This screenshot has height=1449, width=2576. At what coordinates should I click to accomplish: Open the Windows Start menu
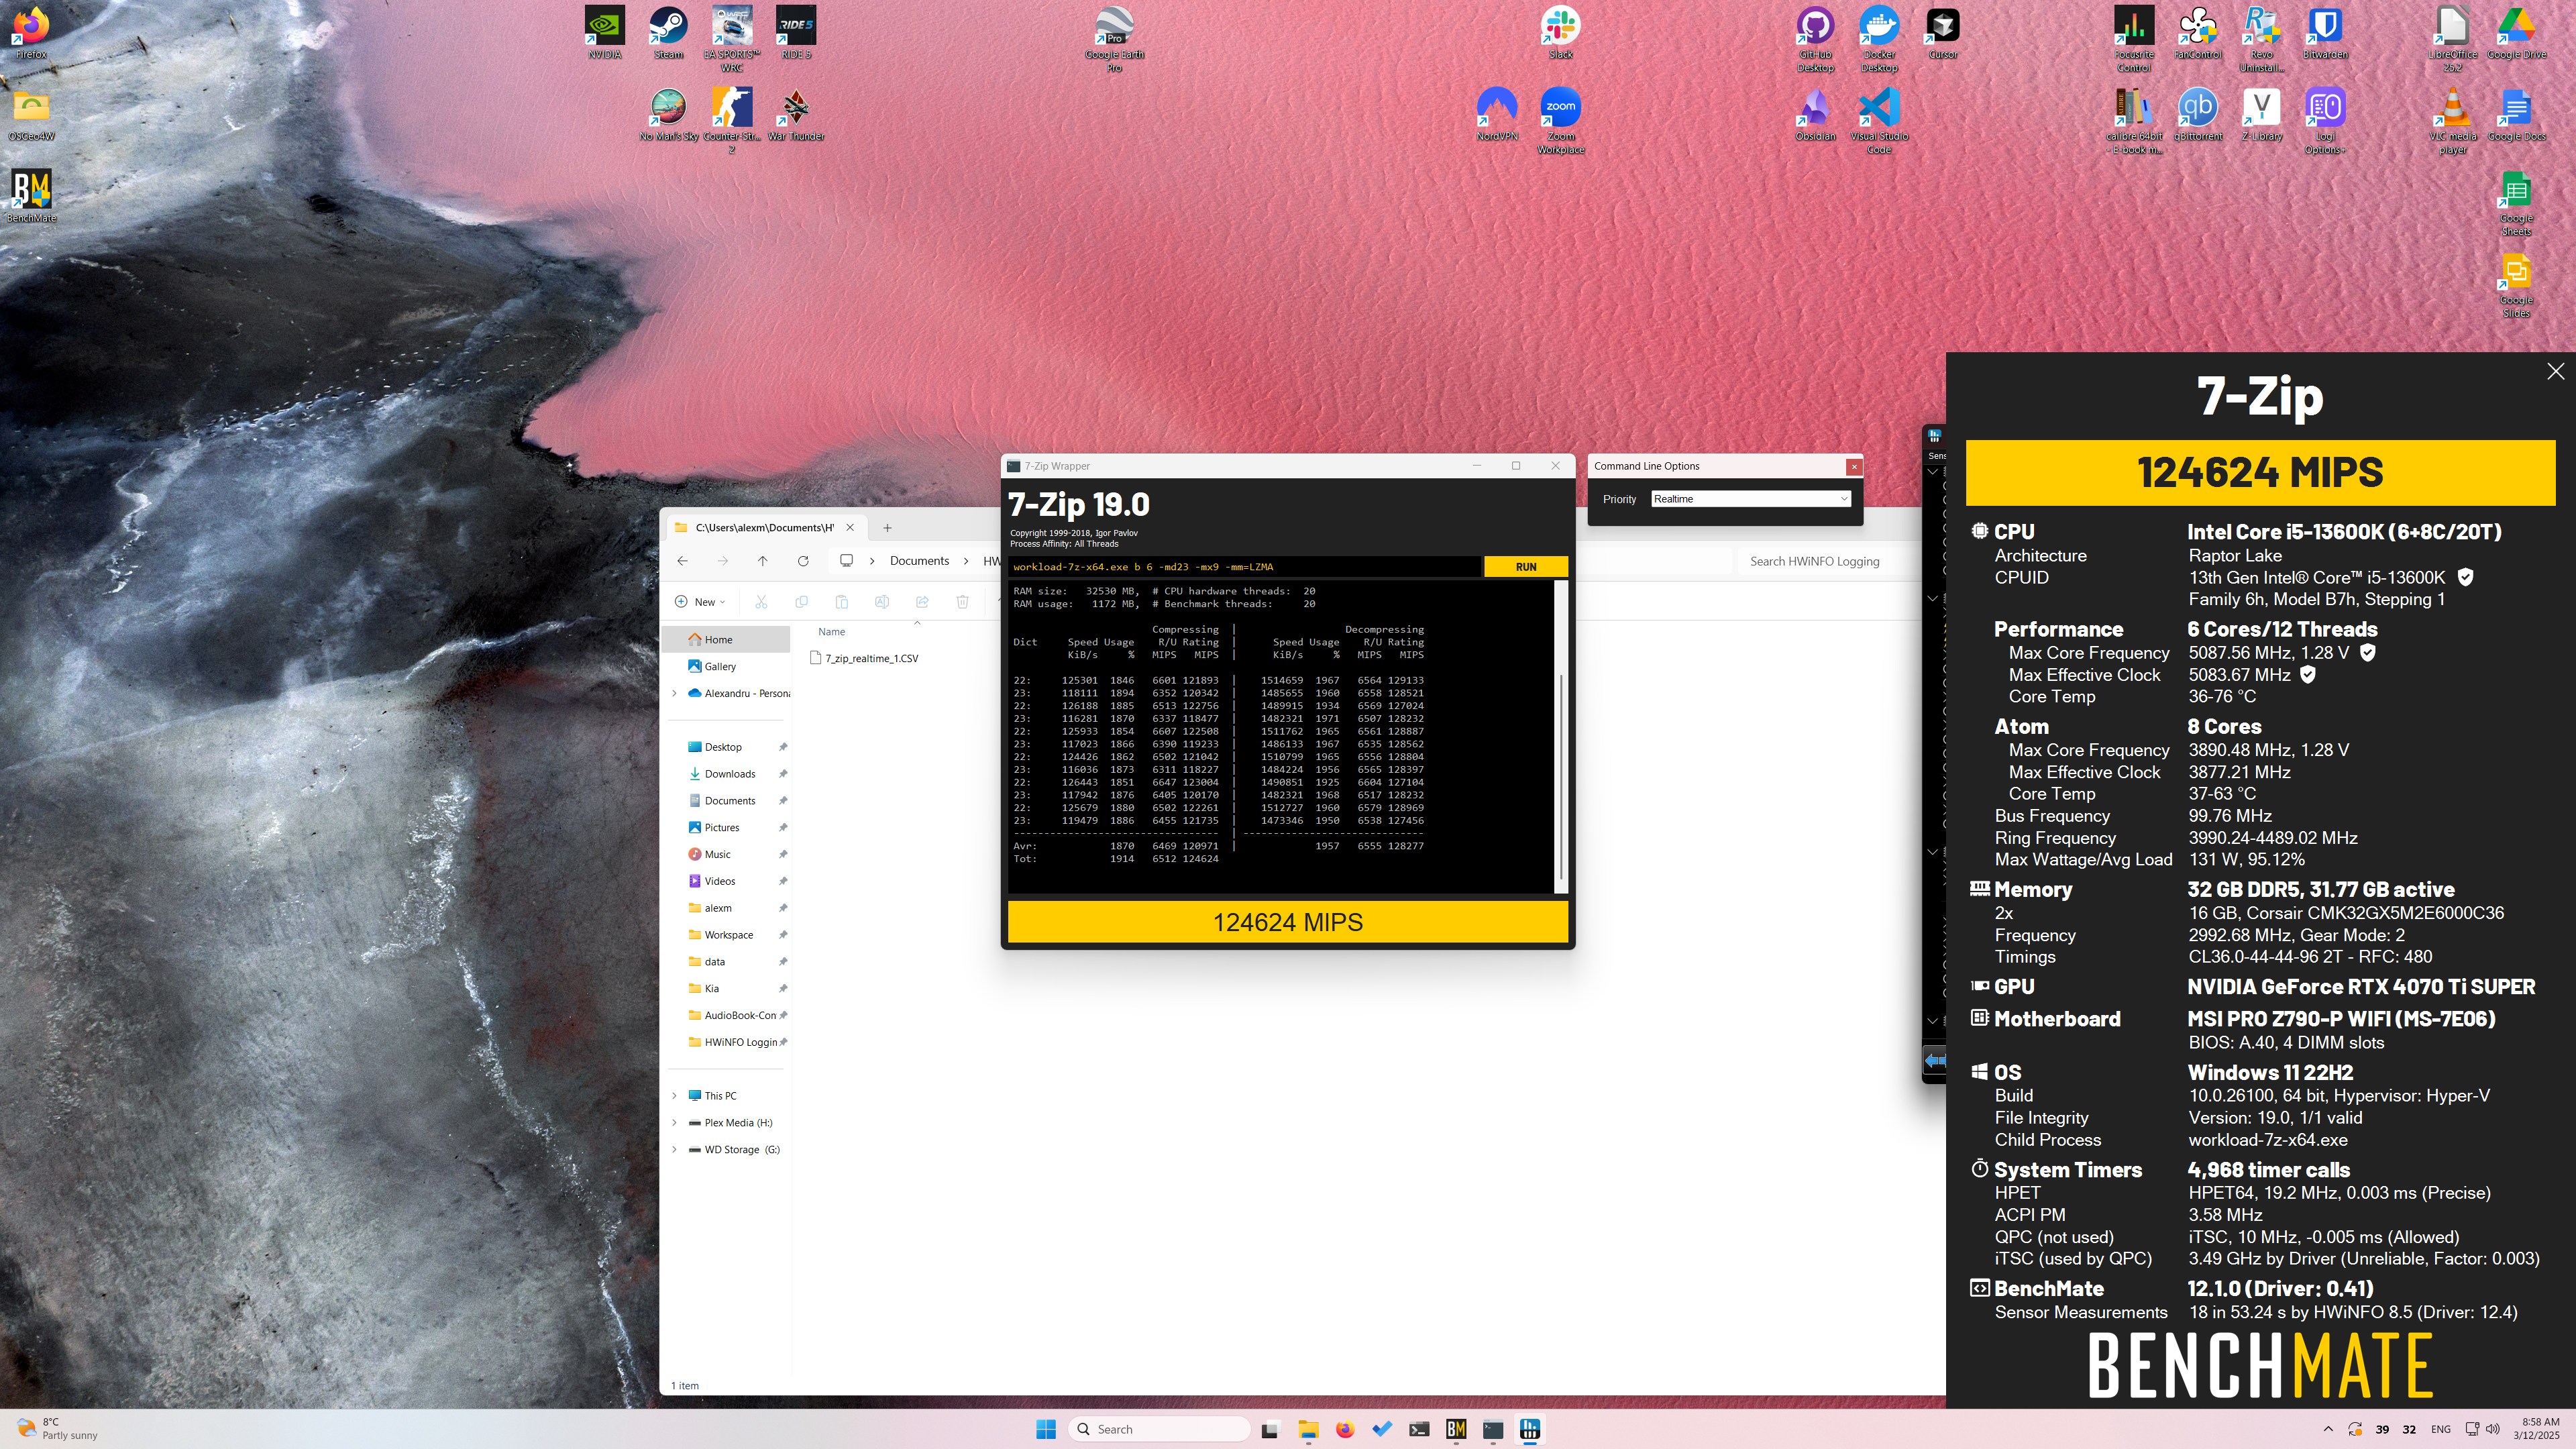click(x=1046, y=1430)
